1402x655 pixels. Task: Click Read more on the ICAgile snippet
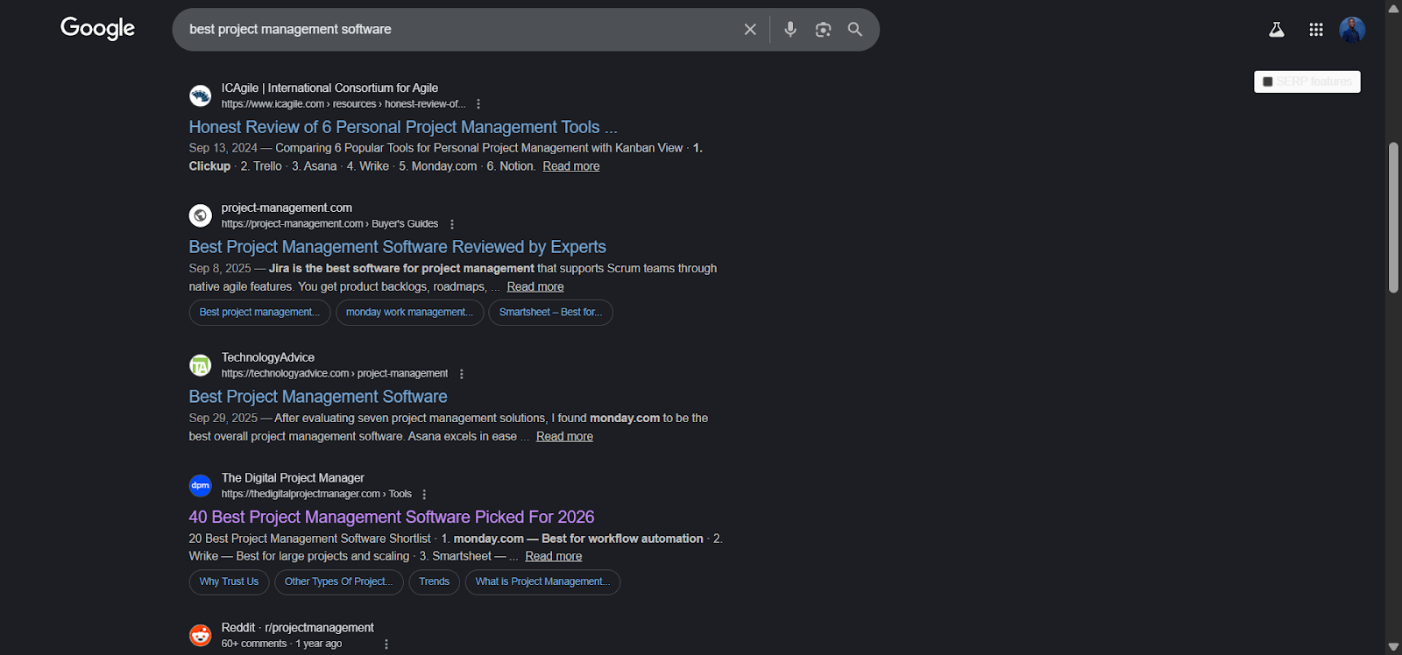(571, 166)
